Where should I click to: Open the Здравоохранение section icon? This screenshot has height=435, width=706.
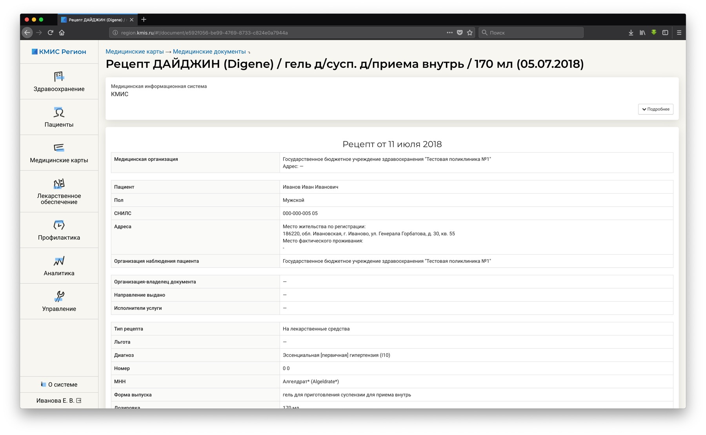click(59, 76)
